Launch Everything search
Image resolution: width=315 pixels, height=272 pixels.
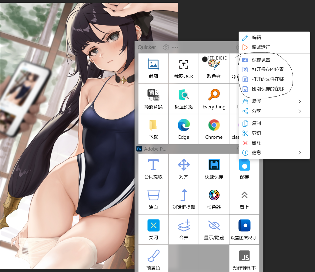click(214, 99)
